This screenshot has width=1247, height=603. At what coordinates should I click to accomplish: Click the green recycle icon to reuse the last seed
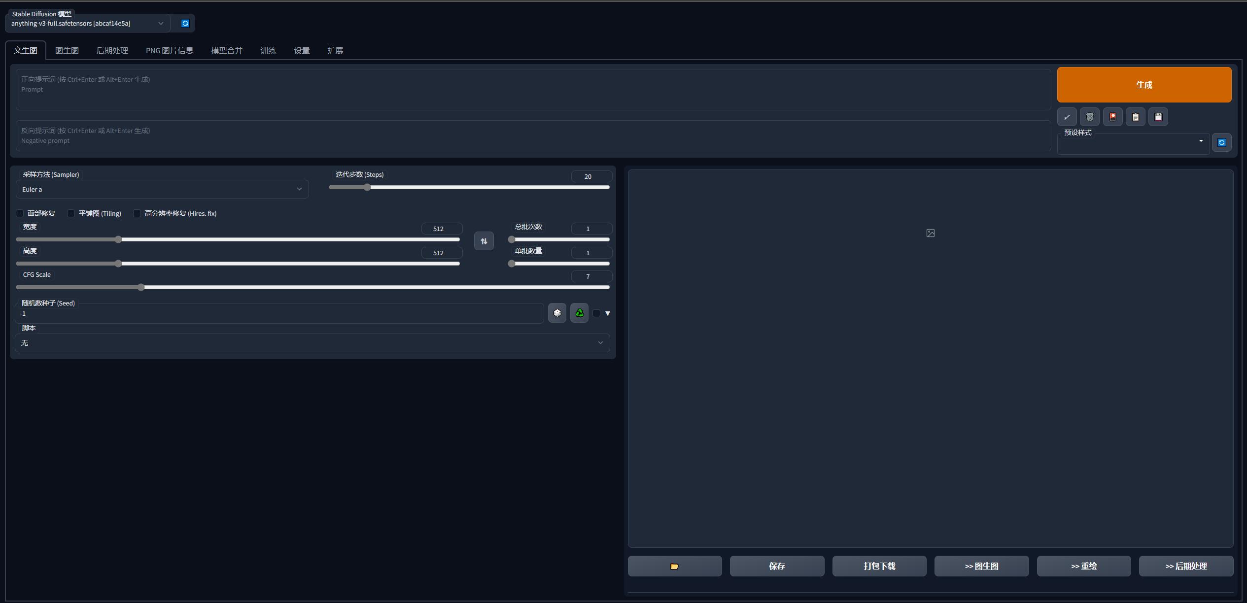coord(579,313)
